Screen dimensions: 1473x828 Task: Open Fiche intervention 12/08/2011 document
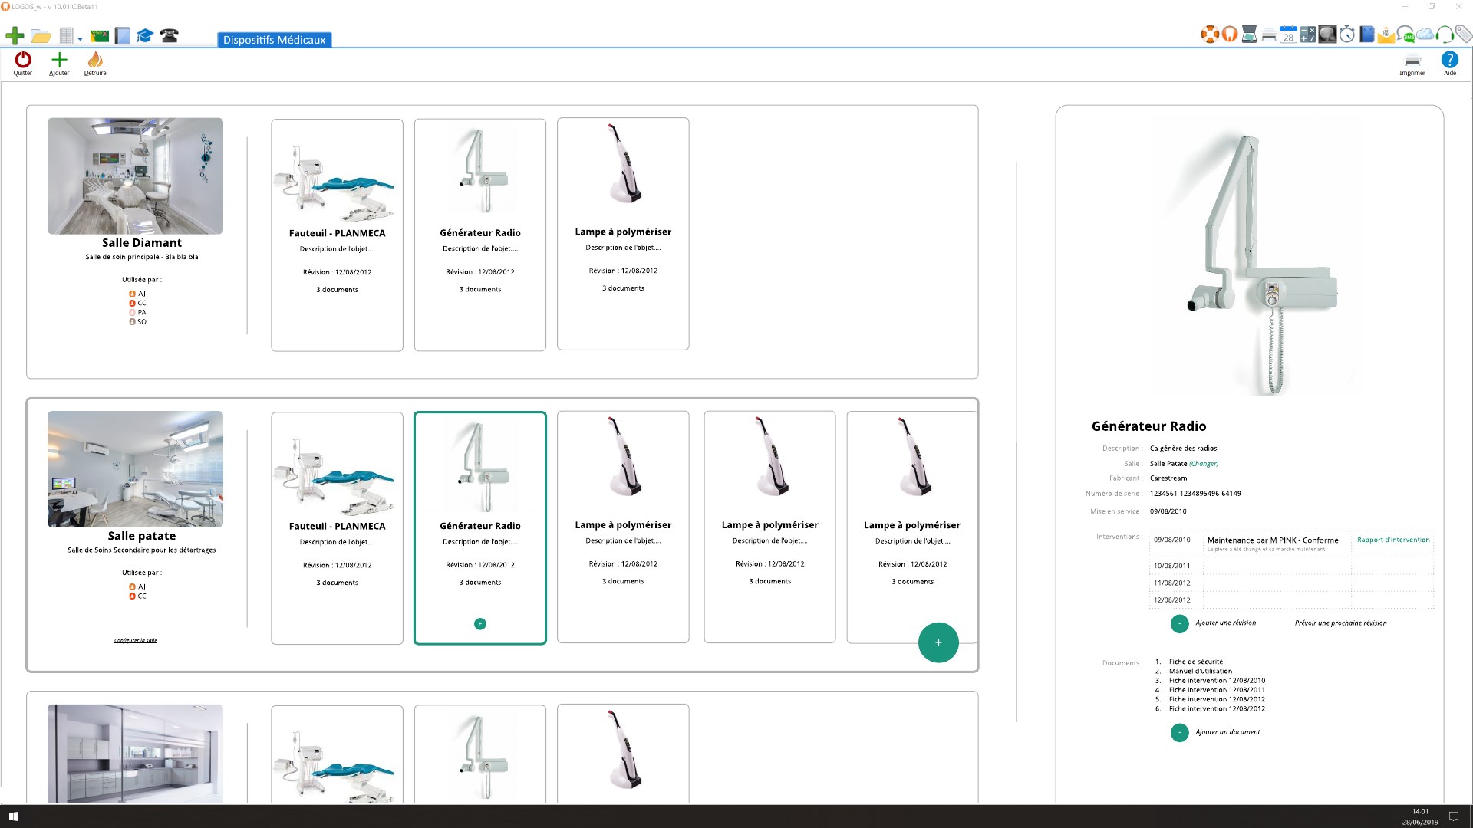pos(1217,690)
